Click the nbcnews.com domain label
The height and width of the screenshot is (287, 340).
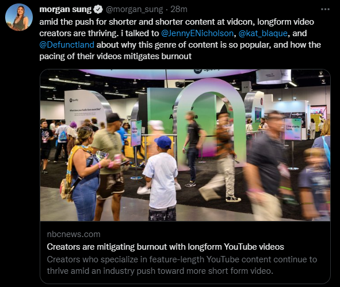tap(74, 234)
